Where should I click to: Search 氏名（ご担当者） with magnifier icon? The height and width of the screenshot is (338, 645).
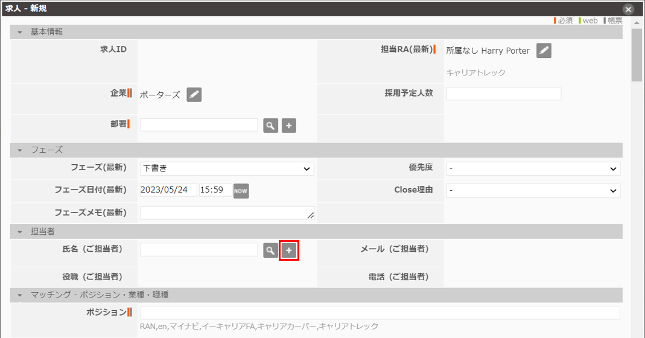tap(271, 250)
